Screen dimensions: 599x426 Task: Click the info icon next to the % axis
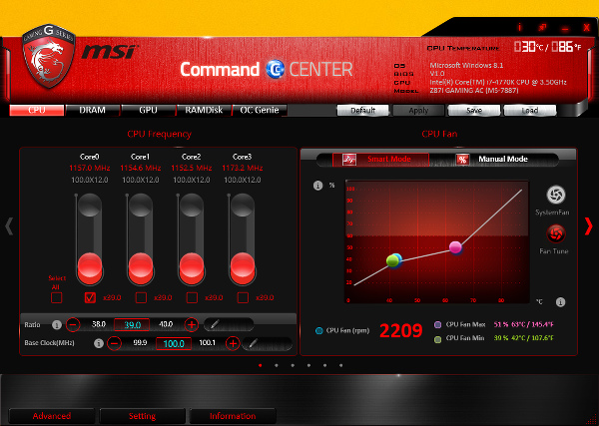317,186
